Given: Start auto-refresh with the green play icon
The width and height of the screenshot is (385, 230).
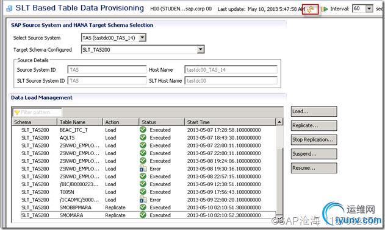Looking at the screenshot, I should coord(325,9).
